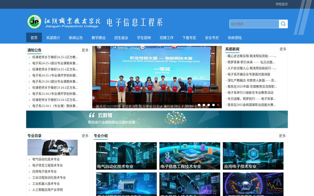Open news 入户走访暖人心 精准帮扶助前行

tap(252, 68)
